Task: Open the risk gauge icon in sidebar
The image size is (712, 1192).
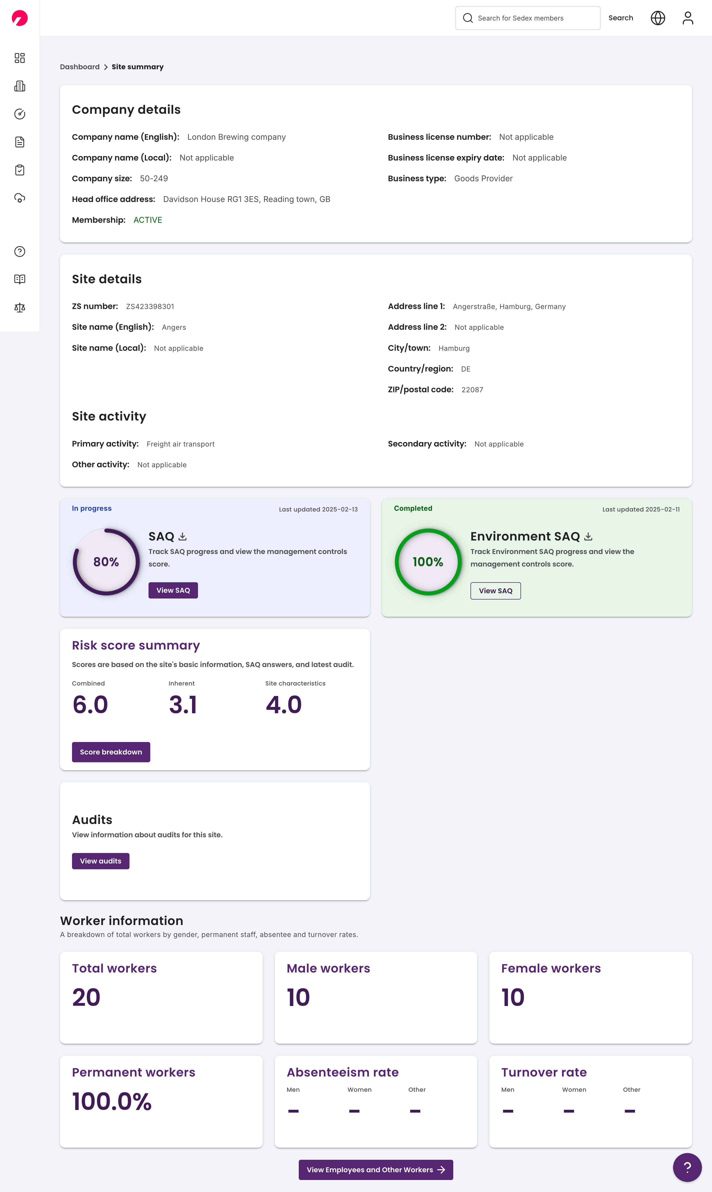Action: (20, 114)
